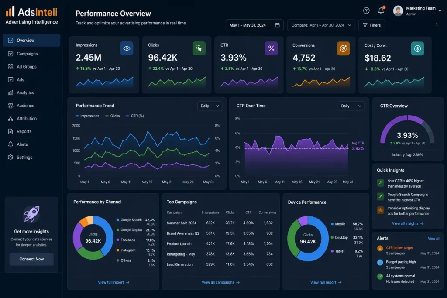Click the Ads sidebar icon
This screenshot has width=447, height=298.
(10, 80)
